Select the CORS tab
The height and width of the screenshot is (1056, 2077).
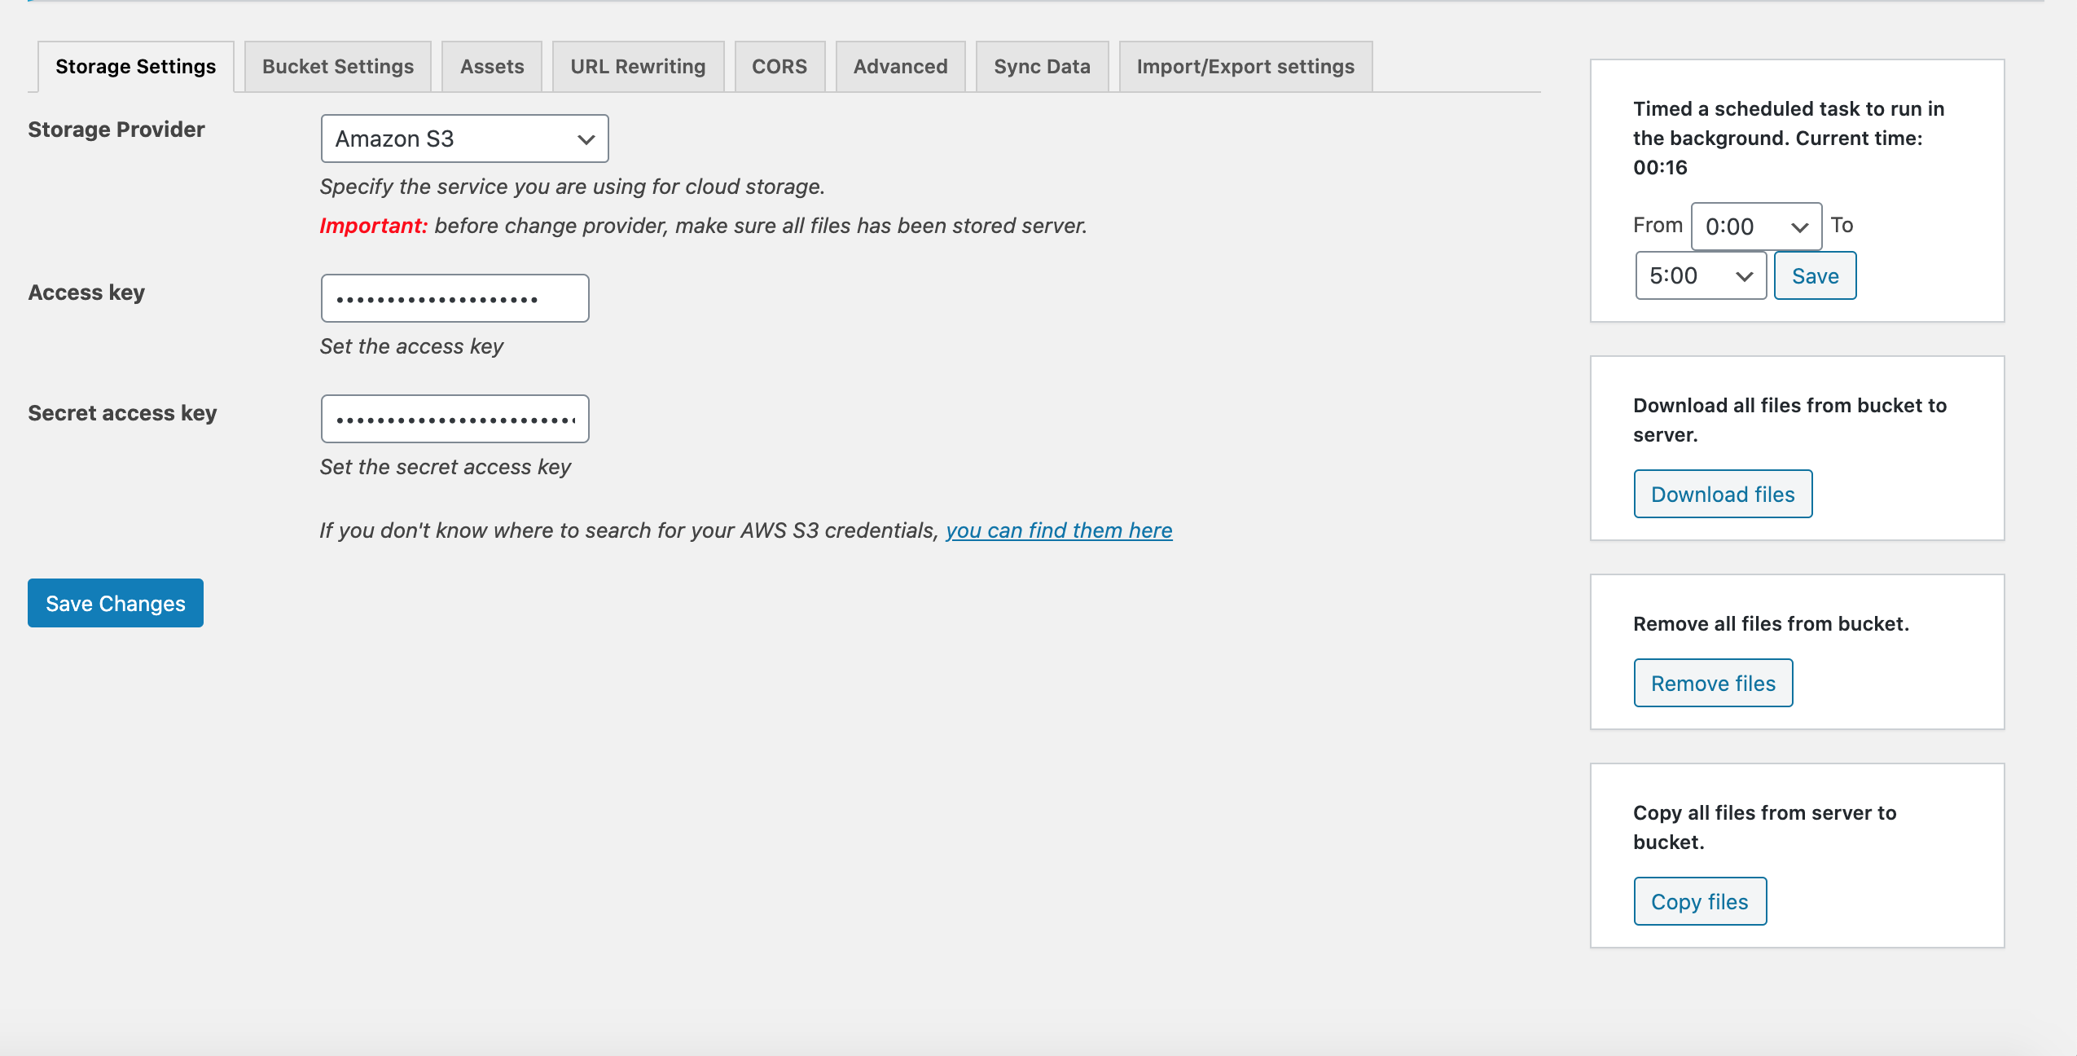coord(779,67)
